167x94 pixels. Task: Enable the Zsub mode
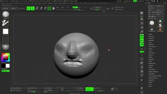coord(80,7)
